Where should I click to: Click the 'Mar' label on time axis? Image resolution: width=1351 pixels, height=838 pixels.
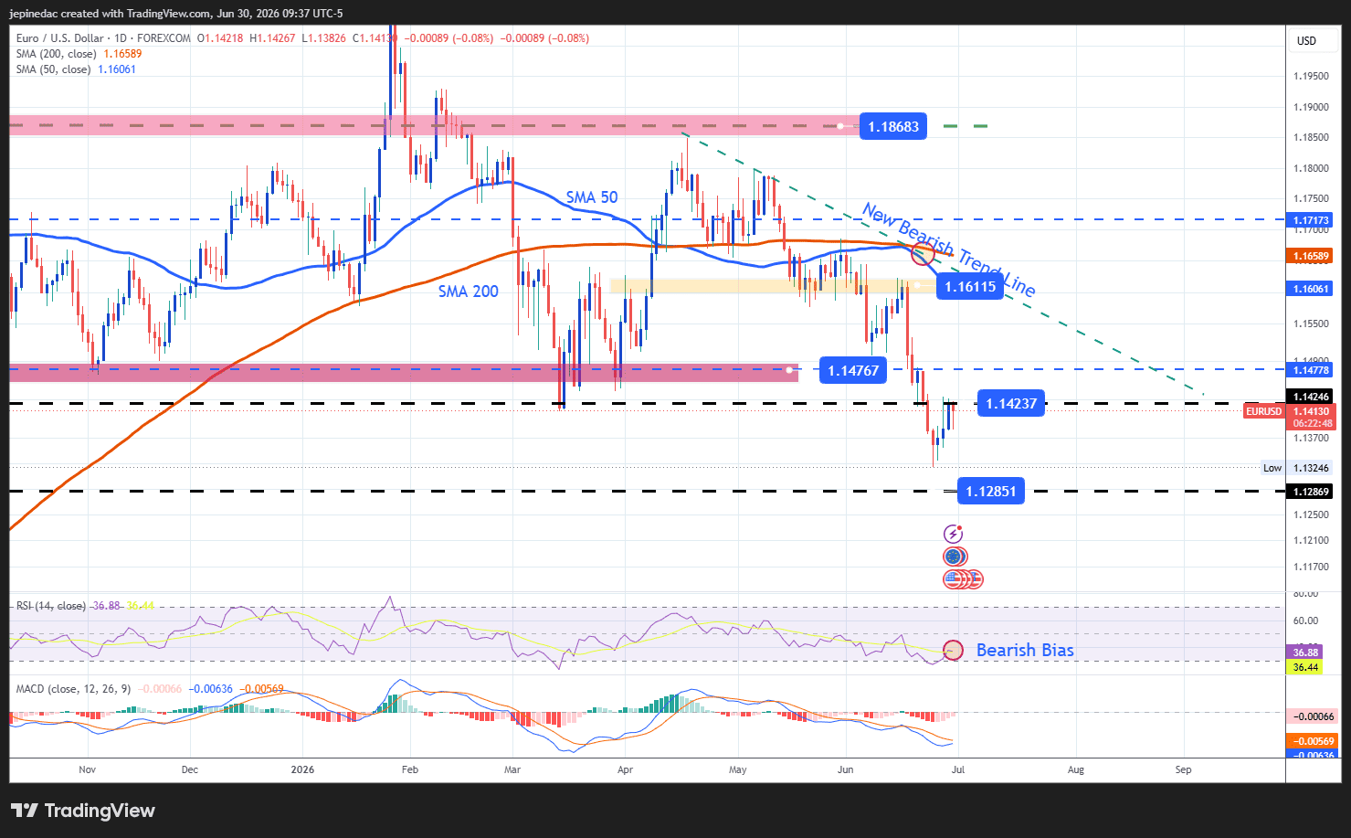tap(512, 769)
